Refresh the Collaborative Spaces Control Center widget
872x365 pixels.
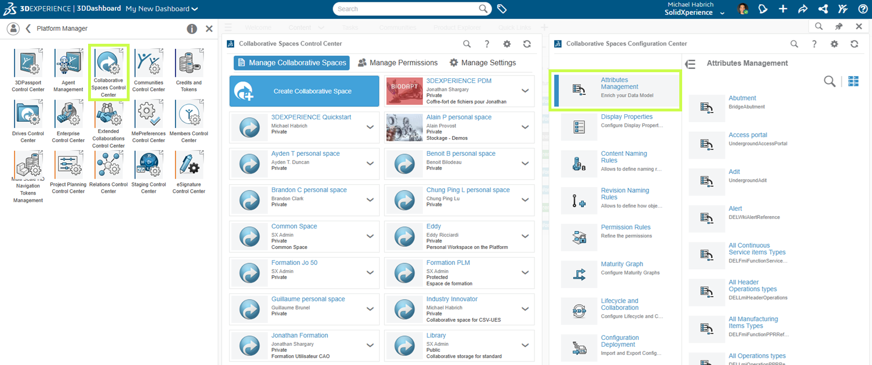527,44
